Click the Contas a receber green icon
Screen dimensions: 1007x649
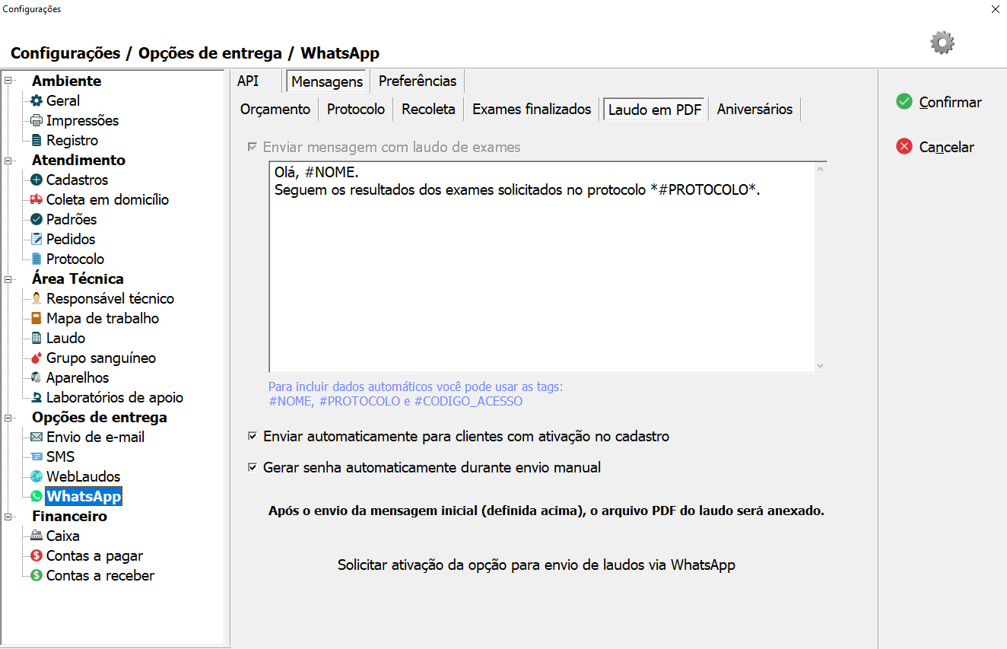[37, 575]
